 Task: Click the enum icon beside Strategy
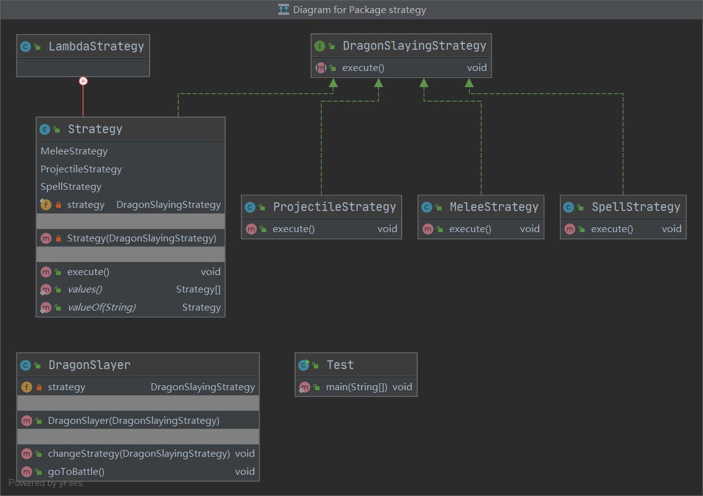click(x=45, y=129)
